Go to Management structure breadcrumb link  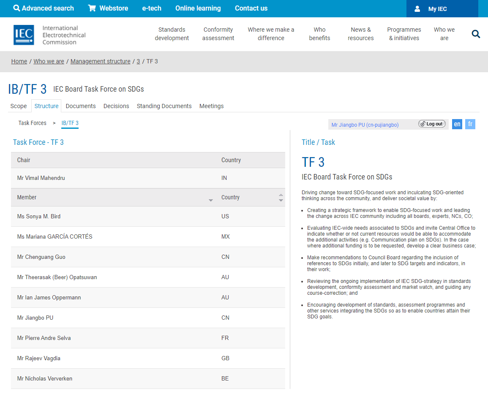pos(100,61)
